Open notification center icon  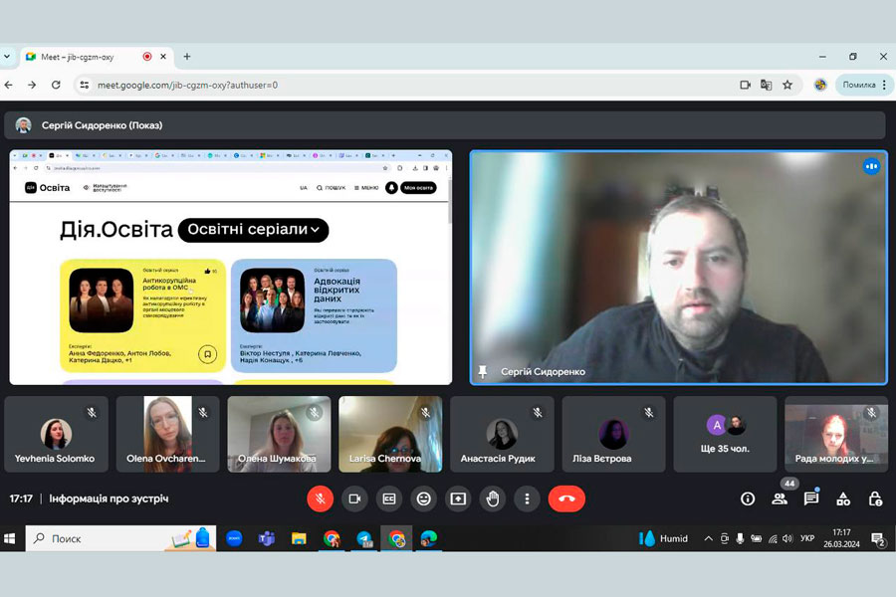(x=878, y=538)
